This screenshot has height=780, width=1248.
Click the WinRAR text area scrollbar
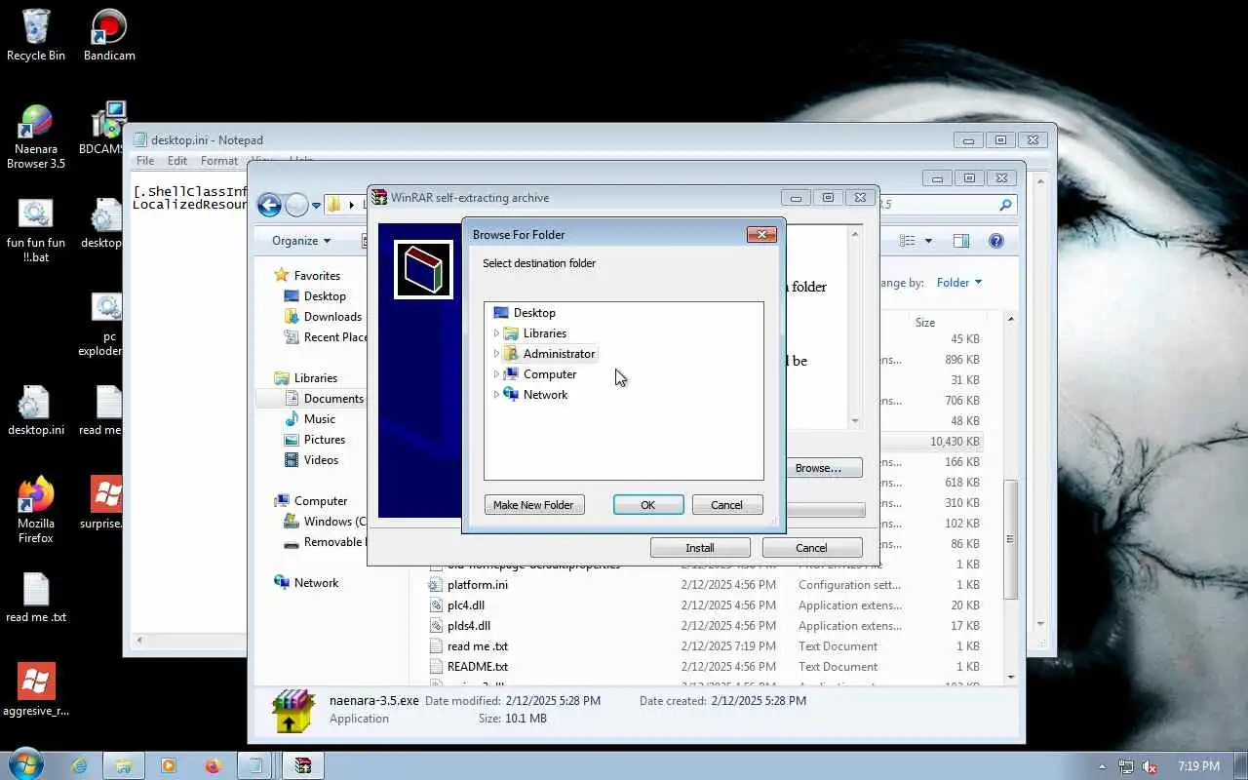point(855,328)
